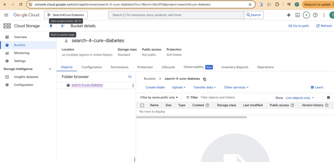Sort by the Last modified column header
The width and height of the screenshot is (334, 162).
(253, 105)
